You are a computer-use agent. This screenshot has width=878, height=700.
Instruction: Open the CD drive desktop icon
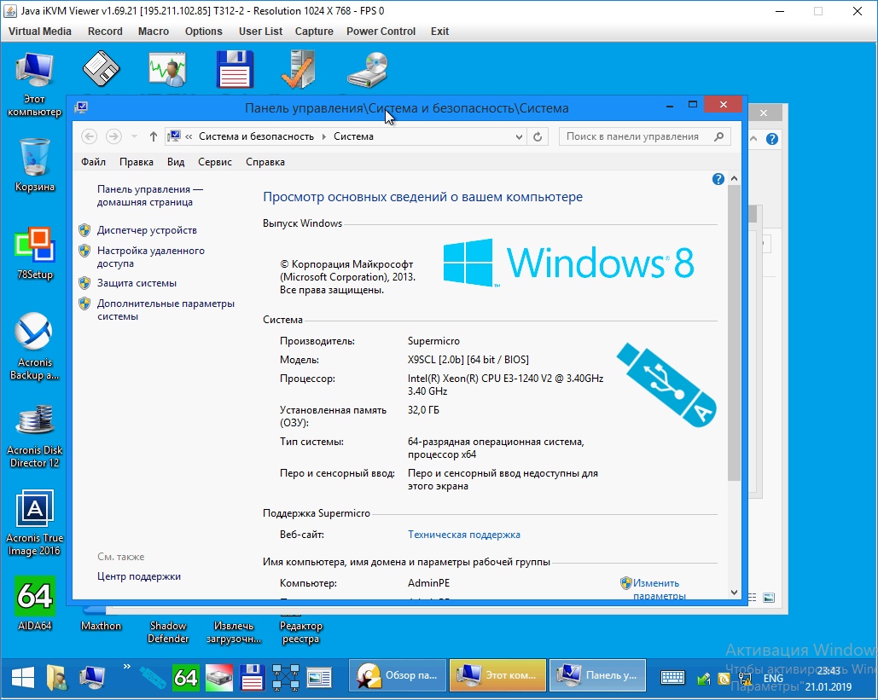(368, 70)
